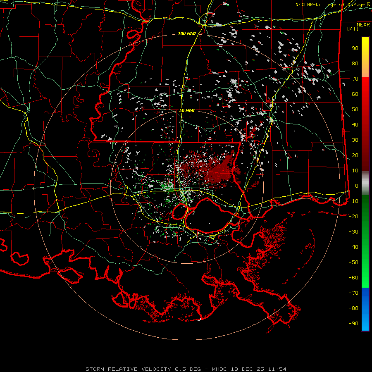The width and height of the screenshot is (372, 372).
Task: Click the -70 value on the velocity scale
Action: (x=353, y=293)
